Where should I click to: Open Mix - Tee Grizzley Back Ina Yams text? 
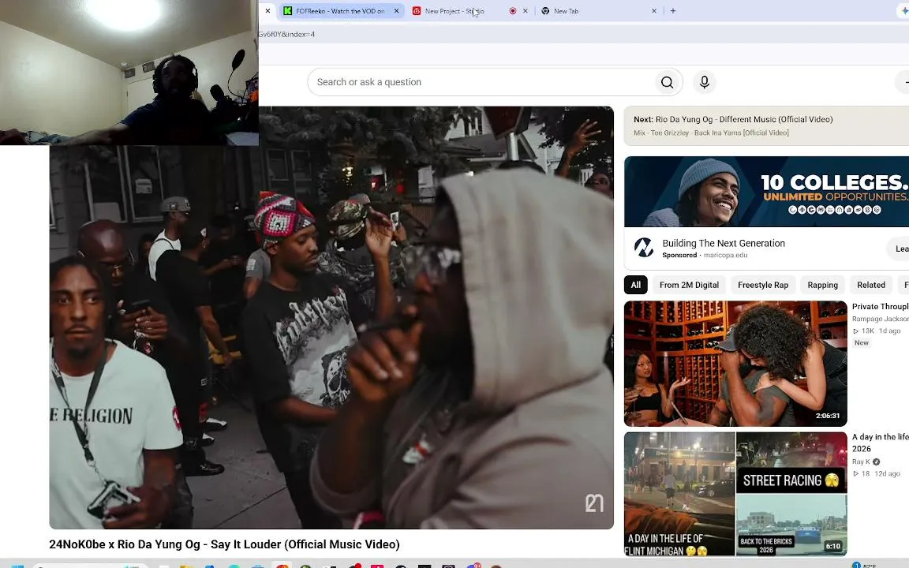coord(711,133)
